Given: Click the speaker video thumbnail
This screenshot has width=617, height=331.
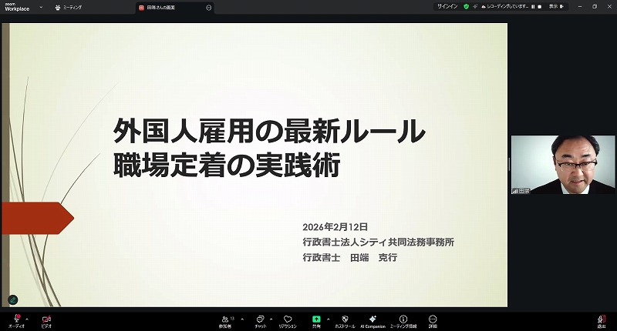Looking at the screenshot, I should click(561, 165).
